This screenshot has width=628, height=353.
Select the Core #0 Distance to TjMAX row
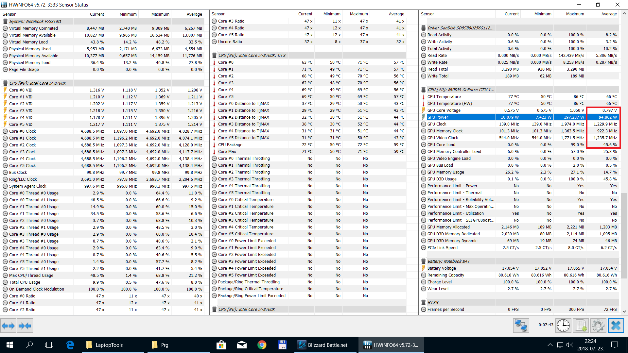click(309, 103)
